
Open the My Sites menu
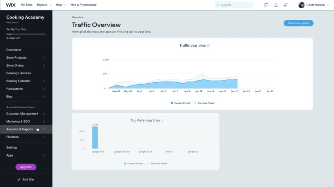[27, 5]
